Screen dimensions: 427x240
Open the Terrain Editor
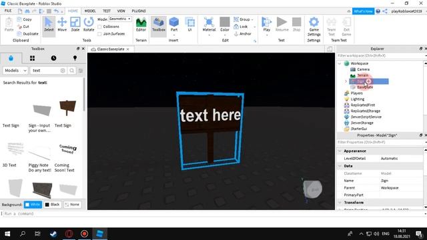141,24
